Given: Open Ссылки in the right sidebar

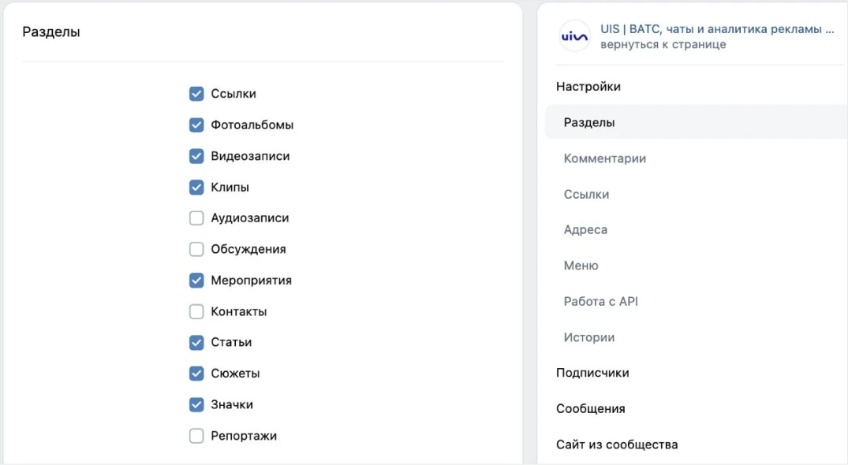Looking at the screenshot, I should pos(586,194).
